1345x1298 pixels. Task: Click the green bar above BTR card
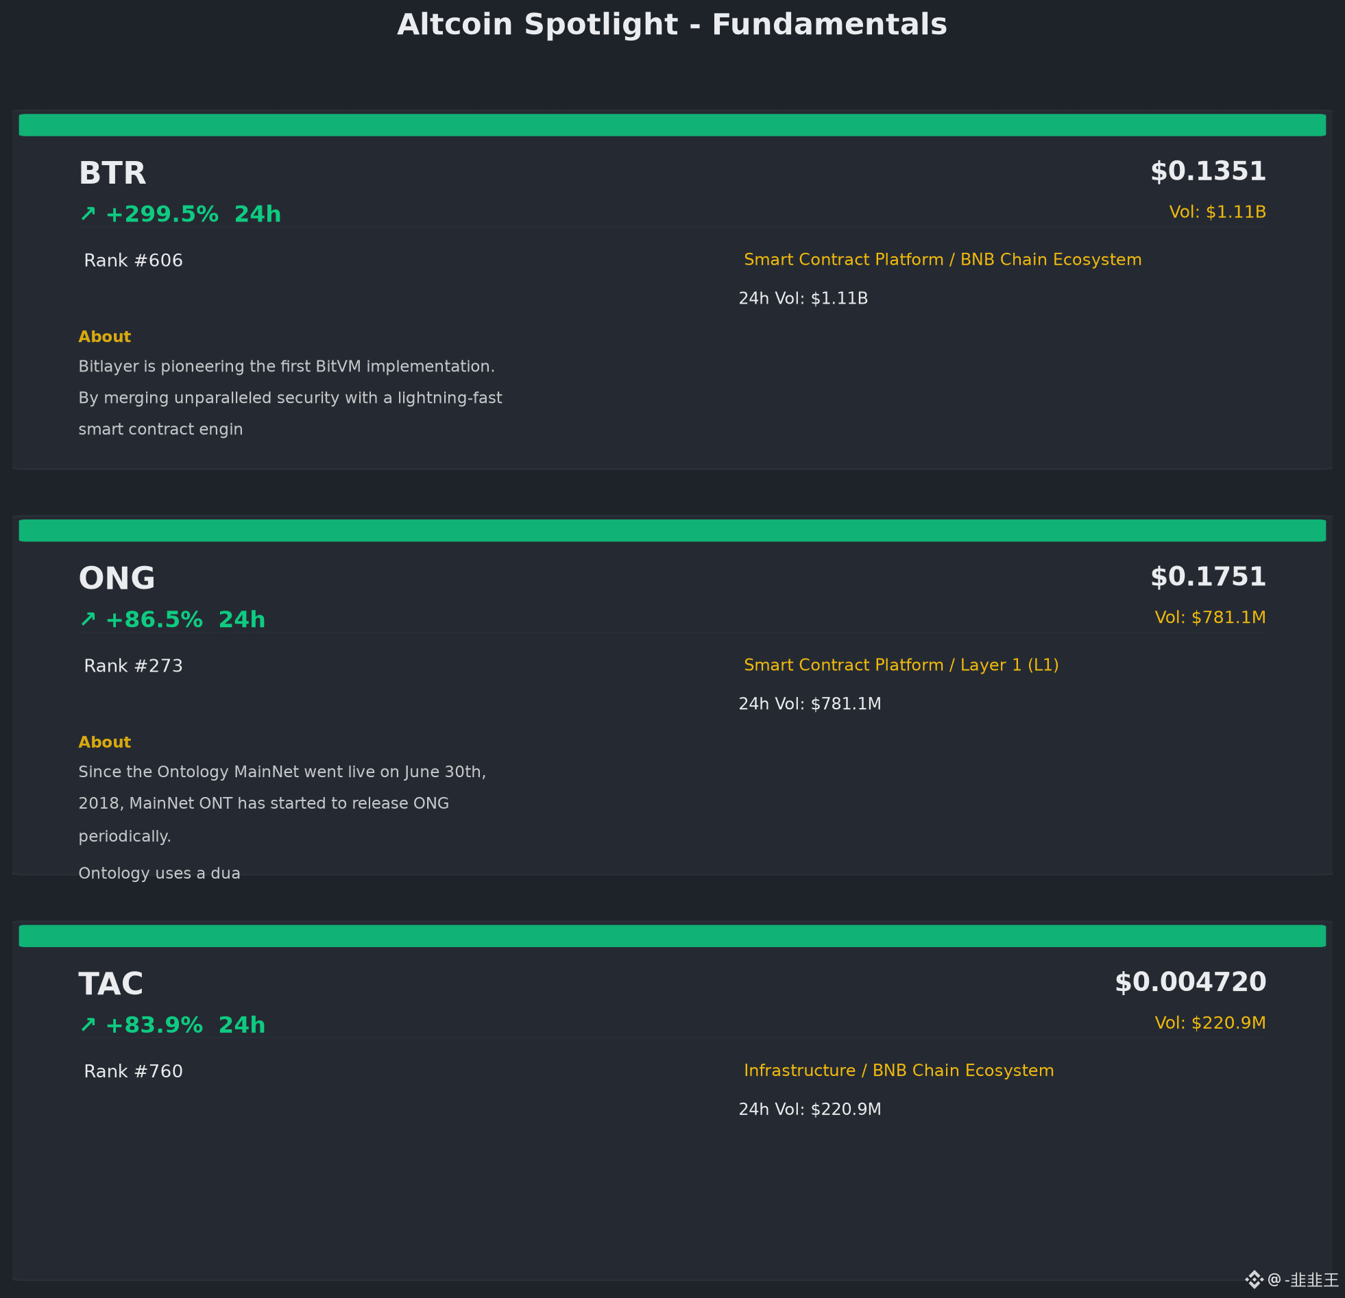tap(672, 125)
